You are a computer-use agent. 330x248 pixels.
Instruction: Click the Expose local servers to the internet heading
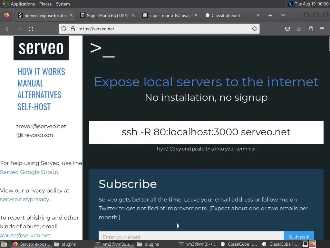[x=206, y=82]
